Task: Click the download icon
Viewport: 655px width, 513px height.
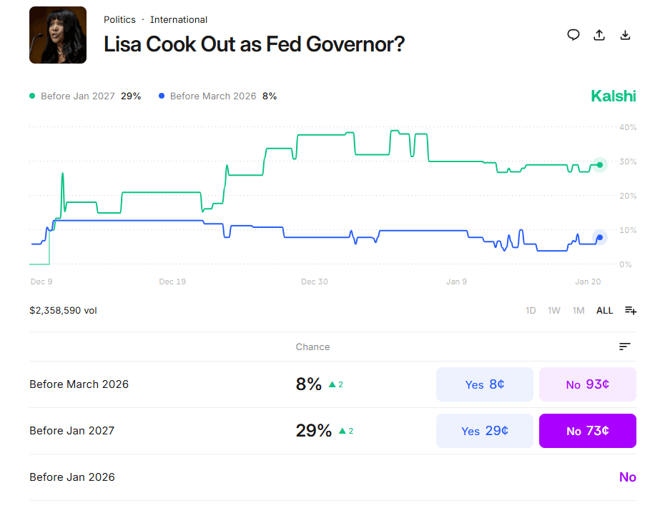Action: (625, 35)
